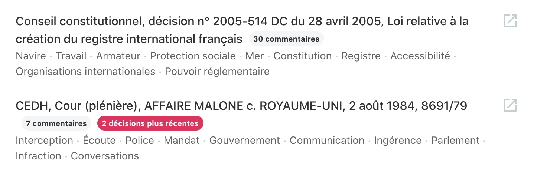Show the 30 commentaires badge
This screenshot has height=175, width=534.
[x=286, y=39]
